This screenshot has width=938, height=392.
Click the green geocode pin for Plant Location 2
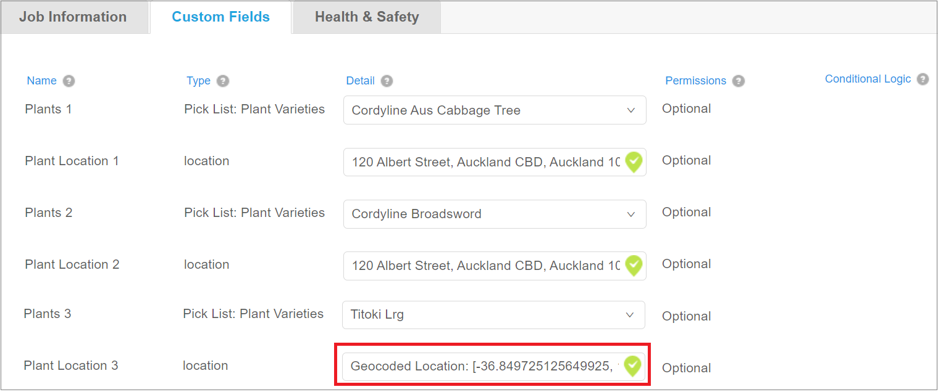point(634,266)
